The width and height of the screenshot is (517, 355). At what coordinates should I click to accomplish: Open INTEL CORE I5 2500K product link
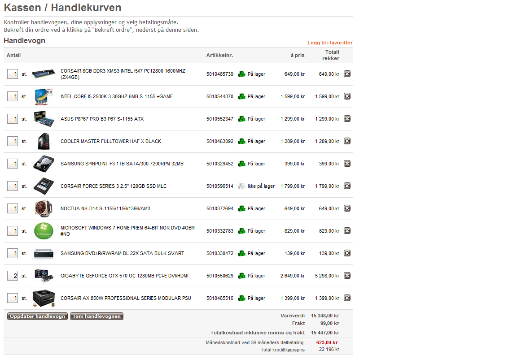point(117,96)
